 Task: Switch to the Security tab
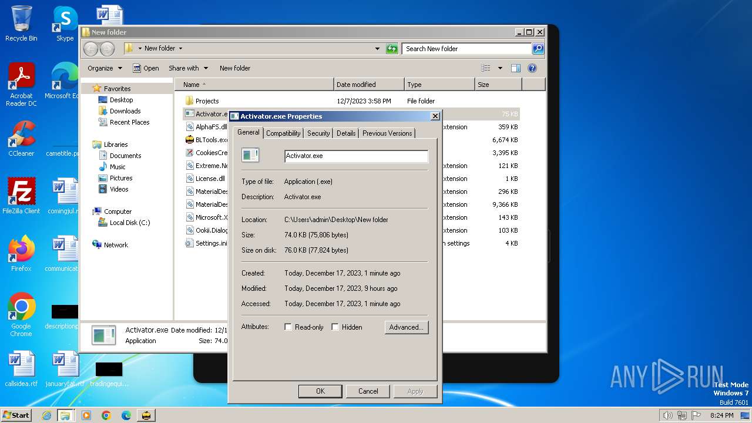318,133
